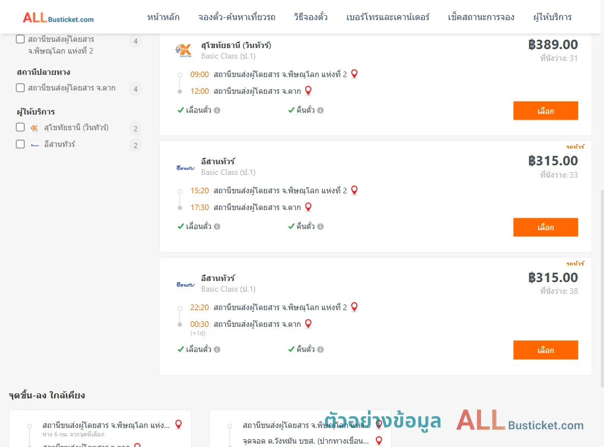
Task: Select the 22:20 อีสานทัวร์ trip with เลือก
Action: pos(545,350)
